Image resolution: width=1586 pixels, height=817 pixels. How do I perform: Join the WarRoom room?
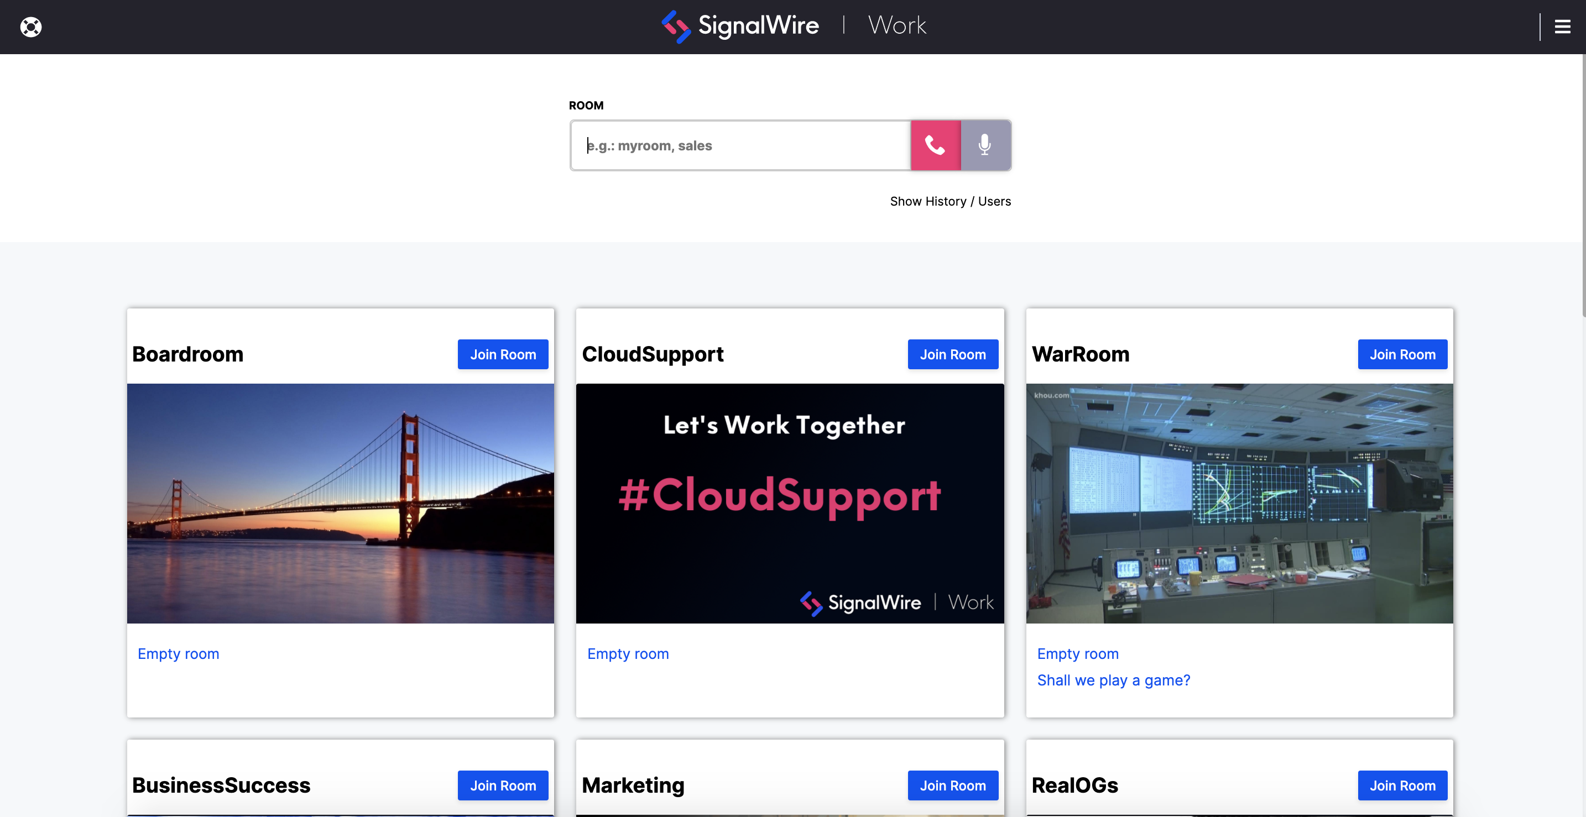tap(1402, 354)
